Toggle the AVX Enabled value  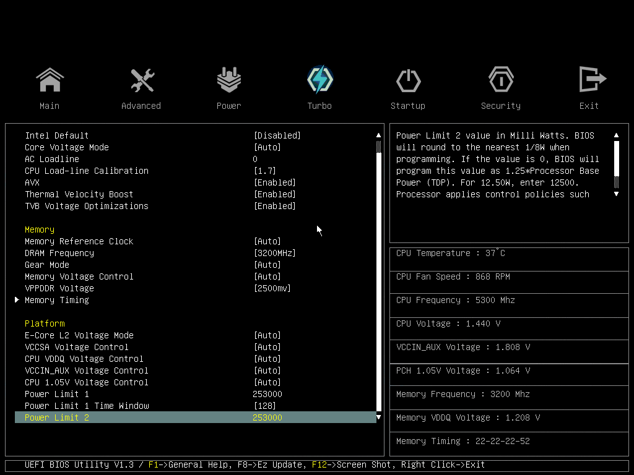(274, 182)
